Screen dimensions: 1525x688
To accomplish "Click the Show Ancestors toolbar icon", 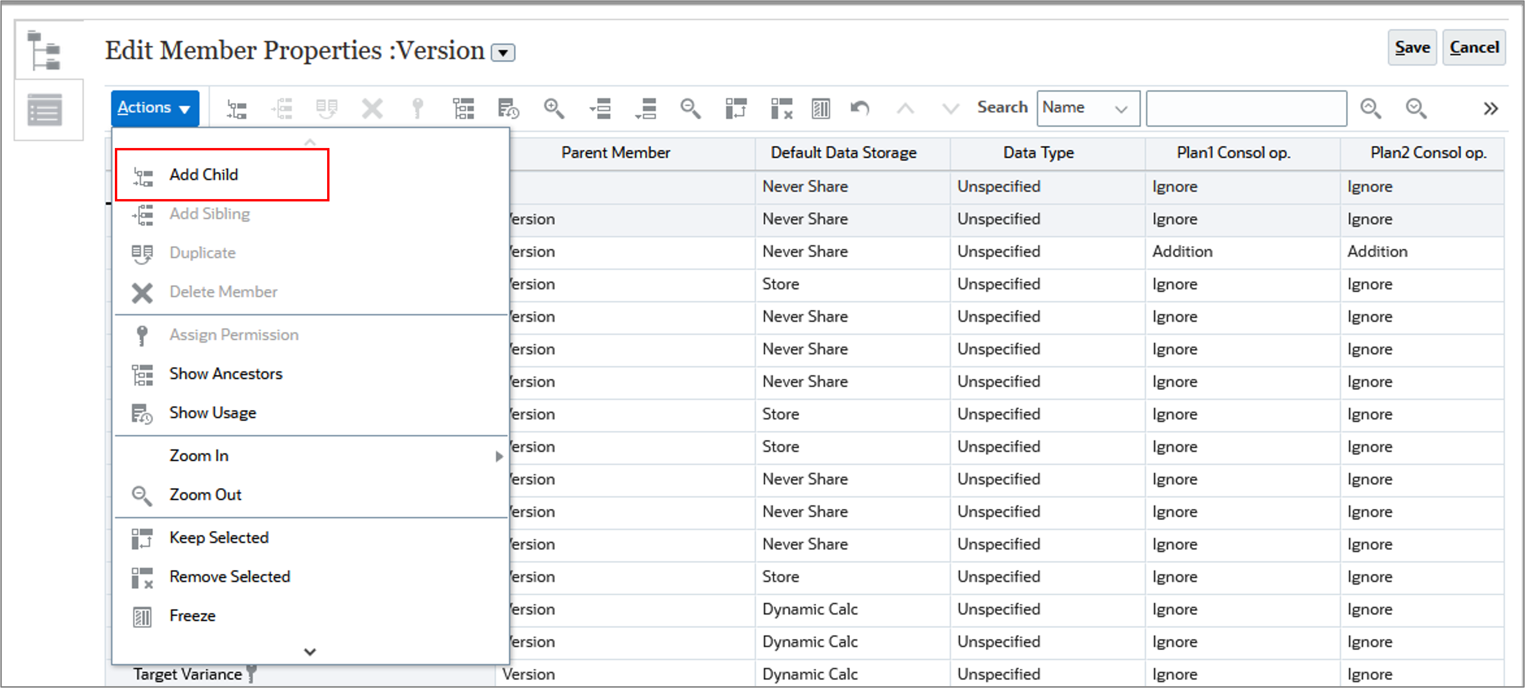I will pos(463,108).
